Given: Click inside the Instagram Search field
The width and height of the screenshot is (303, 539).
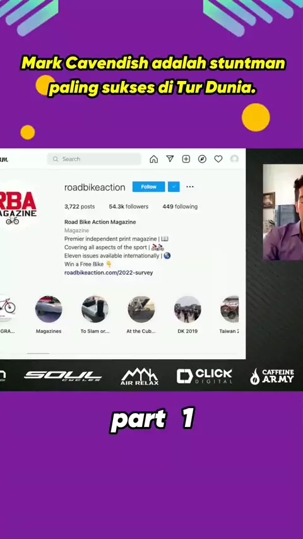Looking at the screenshot, I should [94, 159].
